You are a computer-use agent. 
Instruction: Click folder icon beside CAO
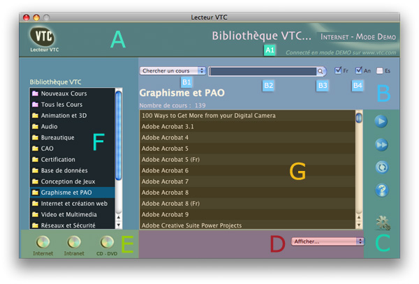pyautogui.click(x=35, y=148)
